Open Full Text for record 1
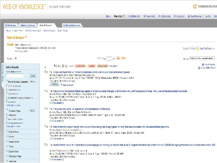The height and width of the screenshot is (163, 217). point(55,84)
